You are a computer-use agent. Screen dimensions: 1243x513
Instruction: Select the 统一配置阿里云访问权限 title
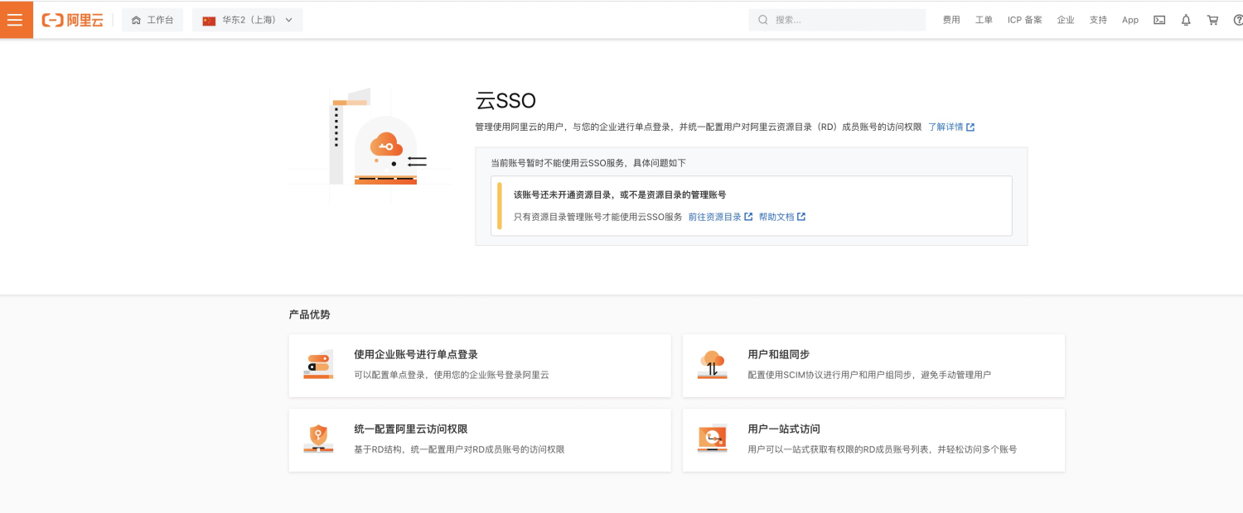pos(410,429)
